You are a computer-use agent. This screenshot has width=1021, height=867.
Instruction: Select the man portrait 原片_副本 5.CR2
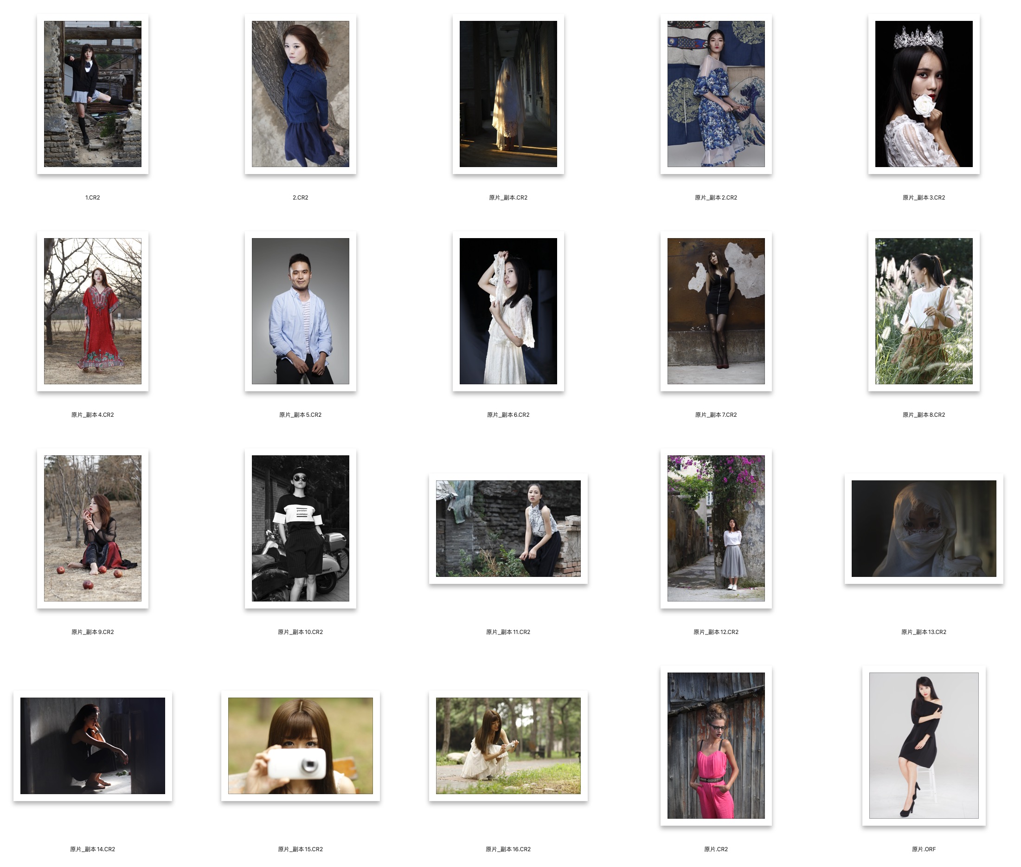300,311
